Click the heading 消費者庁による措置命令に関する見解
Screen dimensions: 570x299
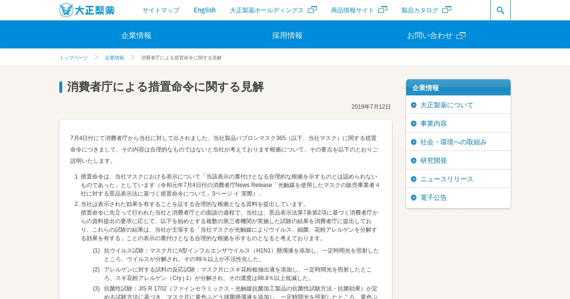pyautogui.click(x=165, y=87)
